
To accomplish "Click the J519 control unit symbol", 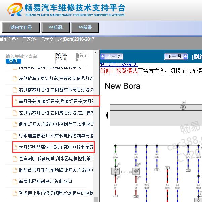I will point(183,107).
